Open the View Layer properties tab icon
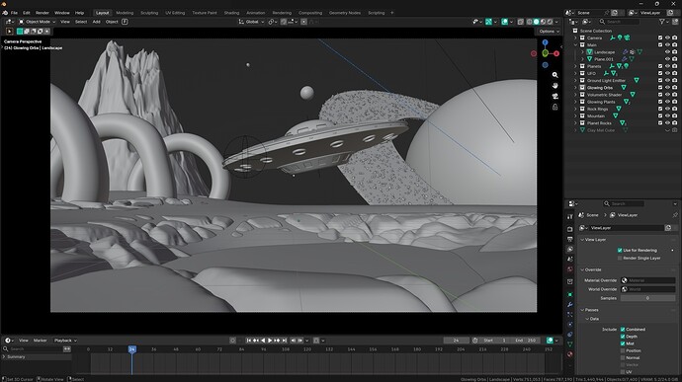682x382 pixels. [570, 249]
